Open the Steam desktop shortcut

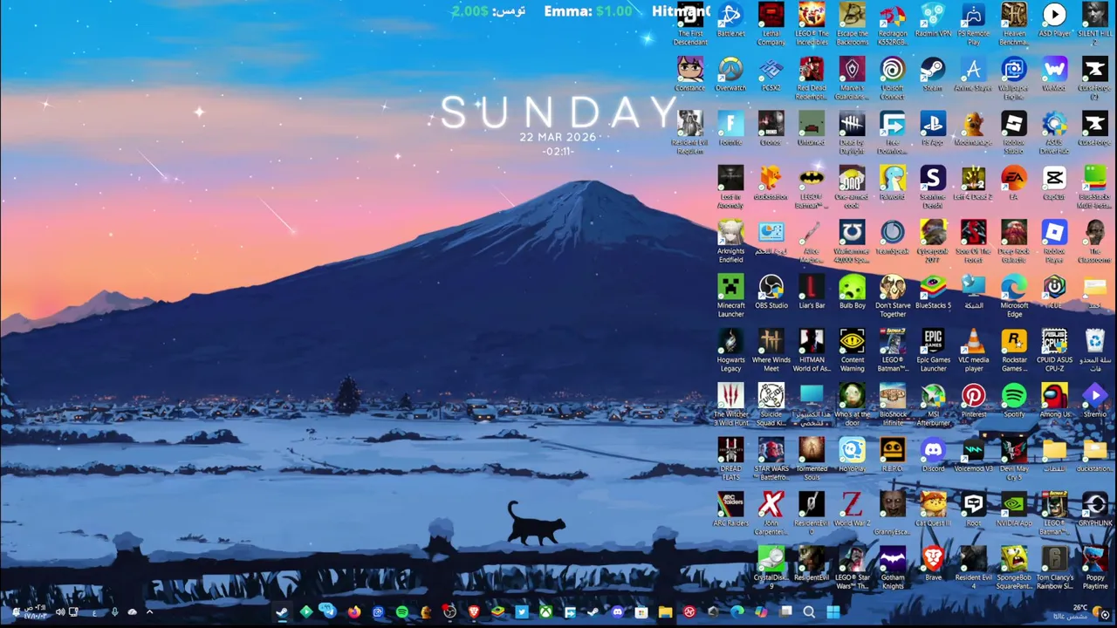933,75
